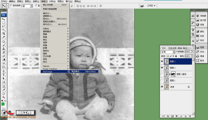Click the opacity 100% input field
208x120 pixels.
tap(188, 52)
